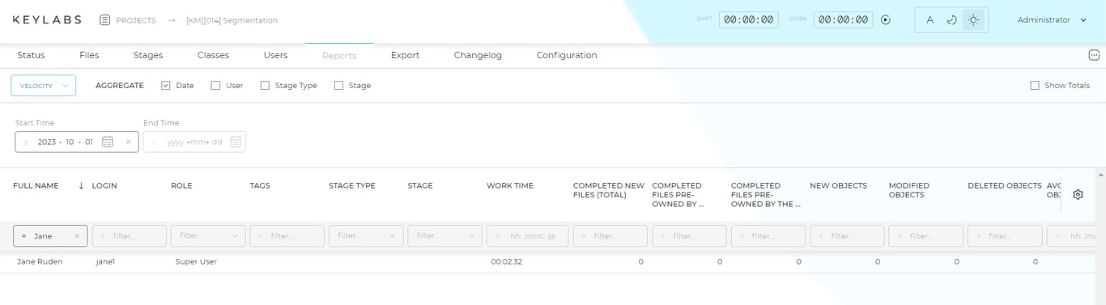
Task: Click the WORK timer display
Action: coord(843,19)
